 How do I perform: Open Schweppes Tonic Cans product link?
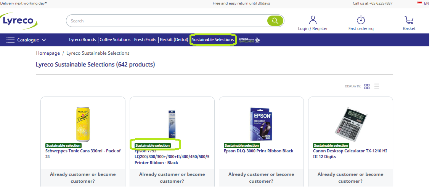click(83, 153)
